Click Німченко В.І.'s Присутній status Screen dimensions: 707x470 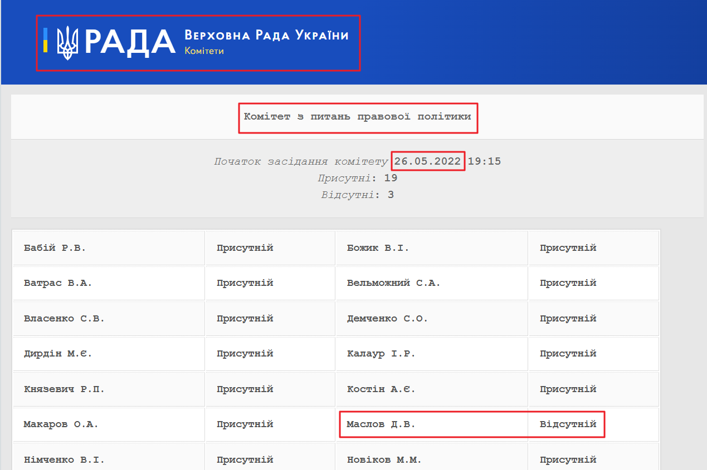point(245,459)
